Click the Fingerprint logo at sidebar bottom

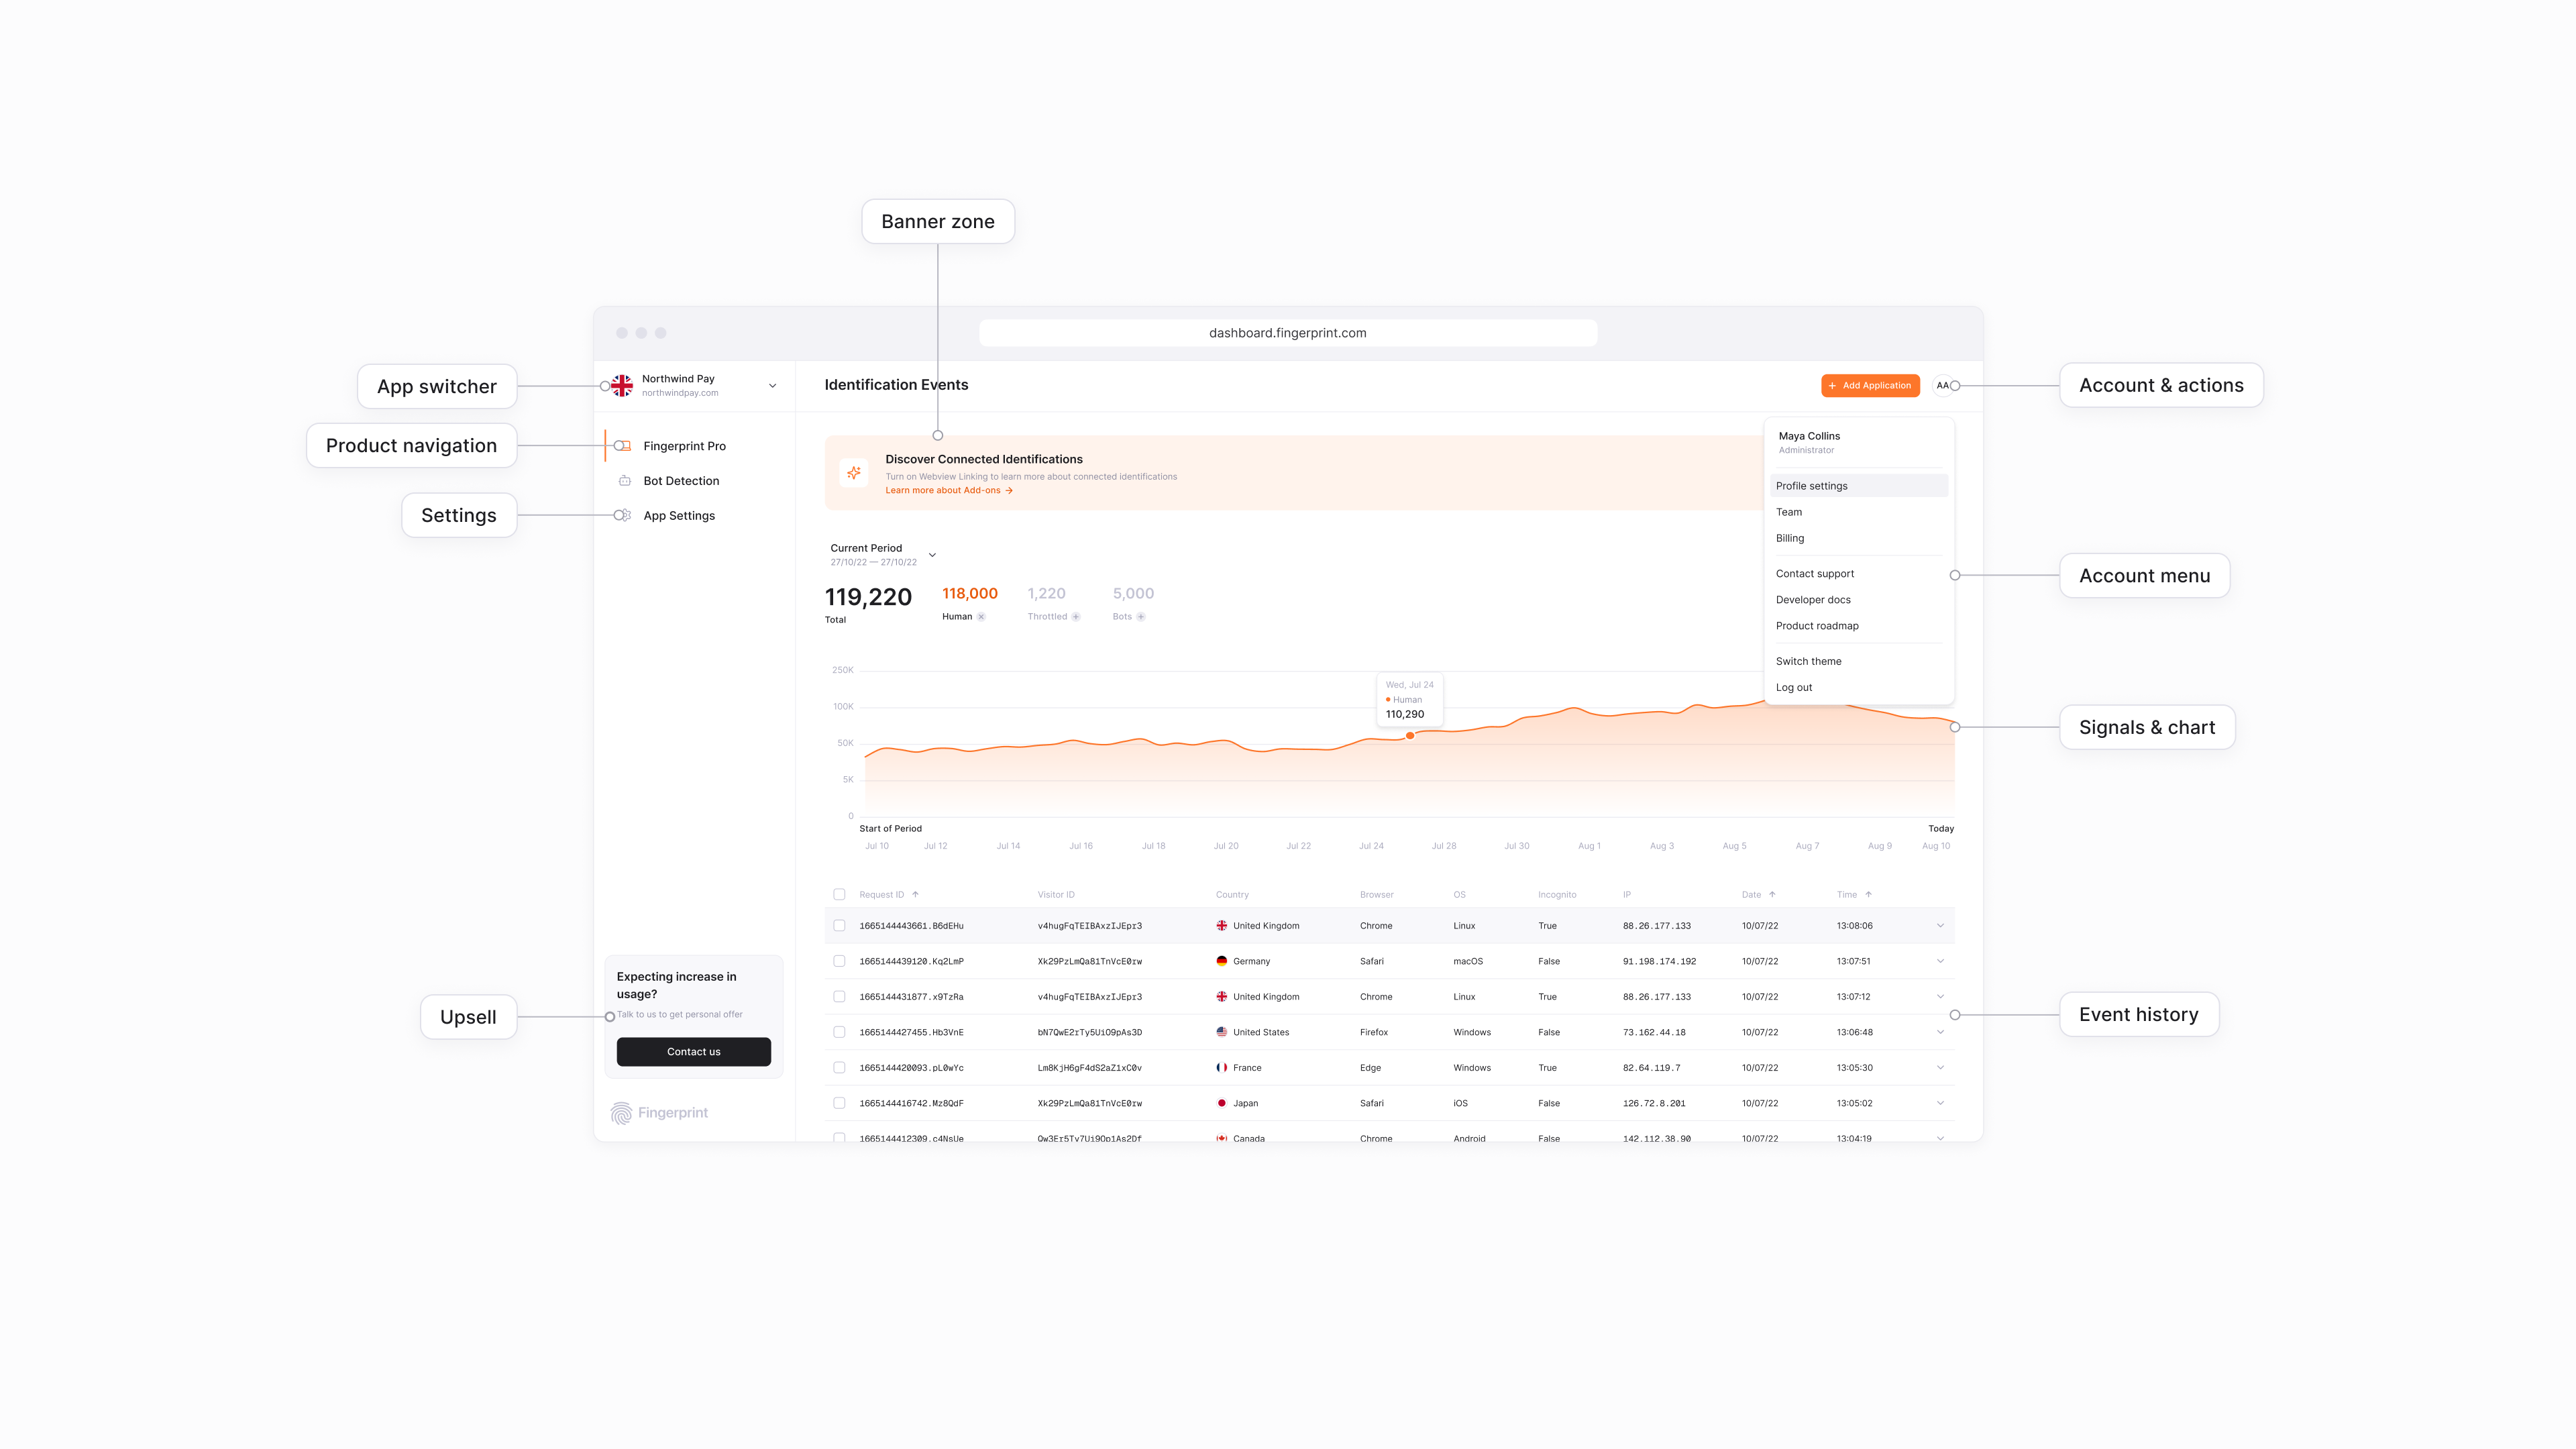(x=659, y=1113)
